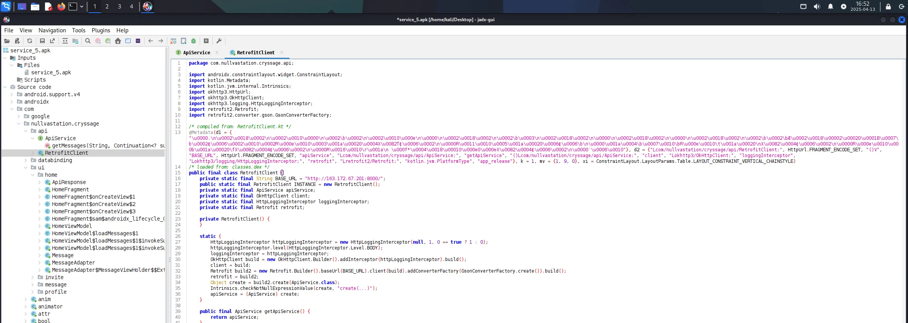Click the green bug debugger icon
908x323 pixels.
(x=193, y=41)
